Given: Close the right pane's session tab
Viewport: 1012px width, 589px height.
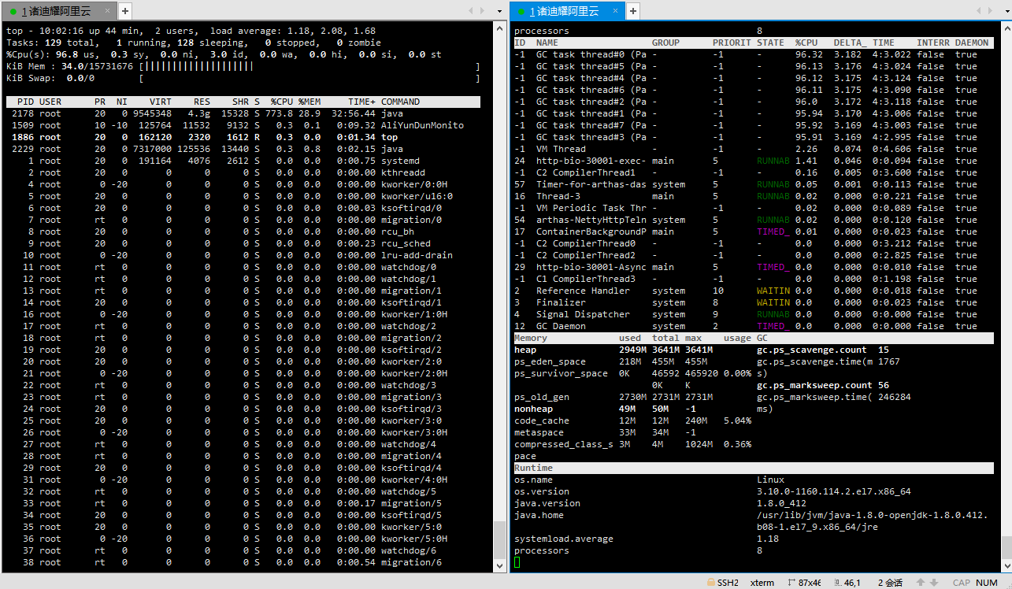Looking at the screenshot, I should 616,11.
